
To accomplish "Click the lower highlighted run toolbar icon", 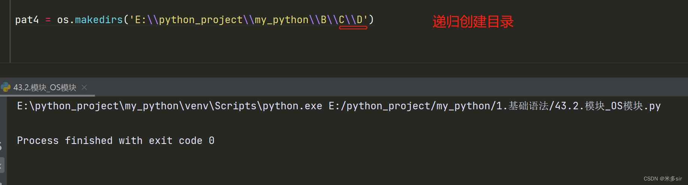I will click(x=2, y=165).
